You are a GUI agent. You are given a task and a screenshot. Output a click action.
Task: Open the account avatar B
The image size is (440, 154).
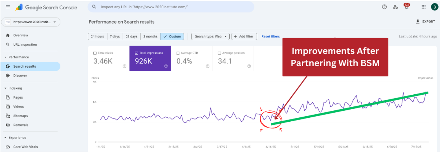pyautogui.click(x=435, y=7)
